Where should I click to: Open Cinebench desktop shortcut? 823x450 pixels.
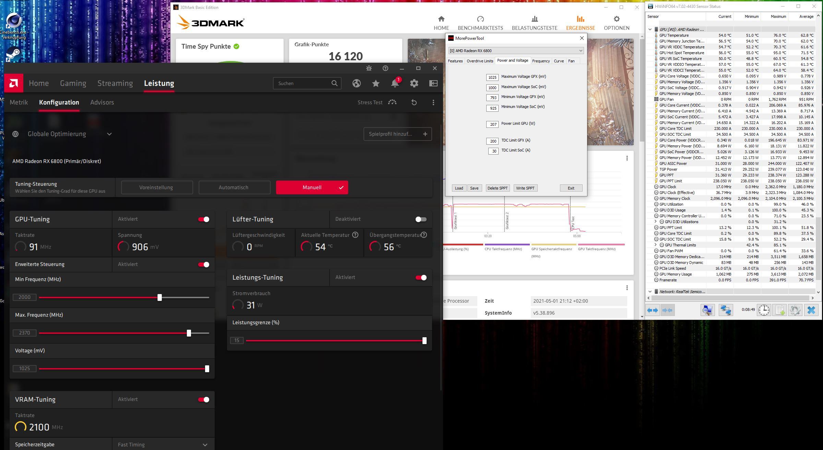click(x=14, y=27)
